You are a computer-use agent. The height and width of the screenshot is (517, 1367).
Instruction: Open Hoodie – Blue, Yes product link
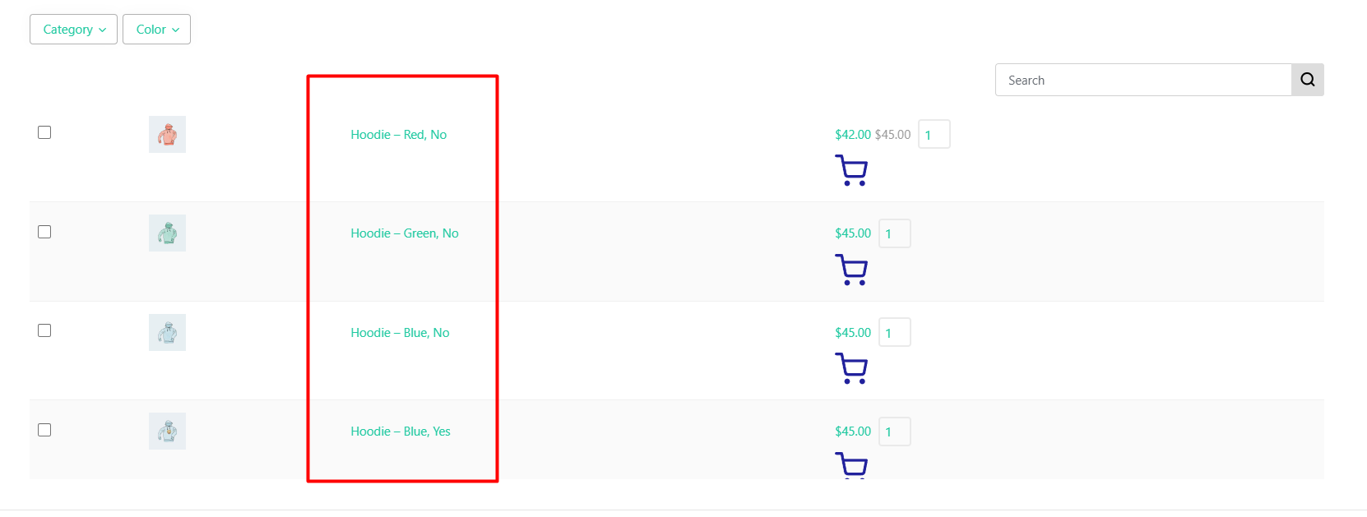coord(401,432)
